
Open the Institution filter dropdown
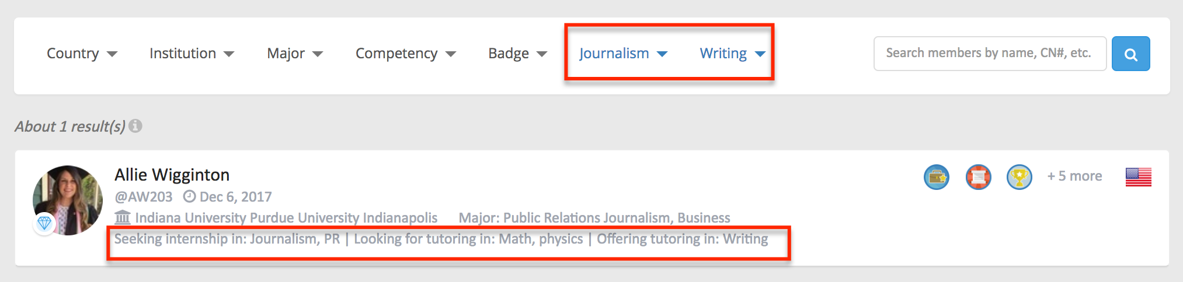point(192,54)
